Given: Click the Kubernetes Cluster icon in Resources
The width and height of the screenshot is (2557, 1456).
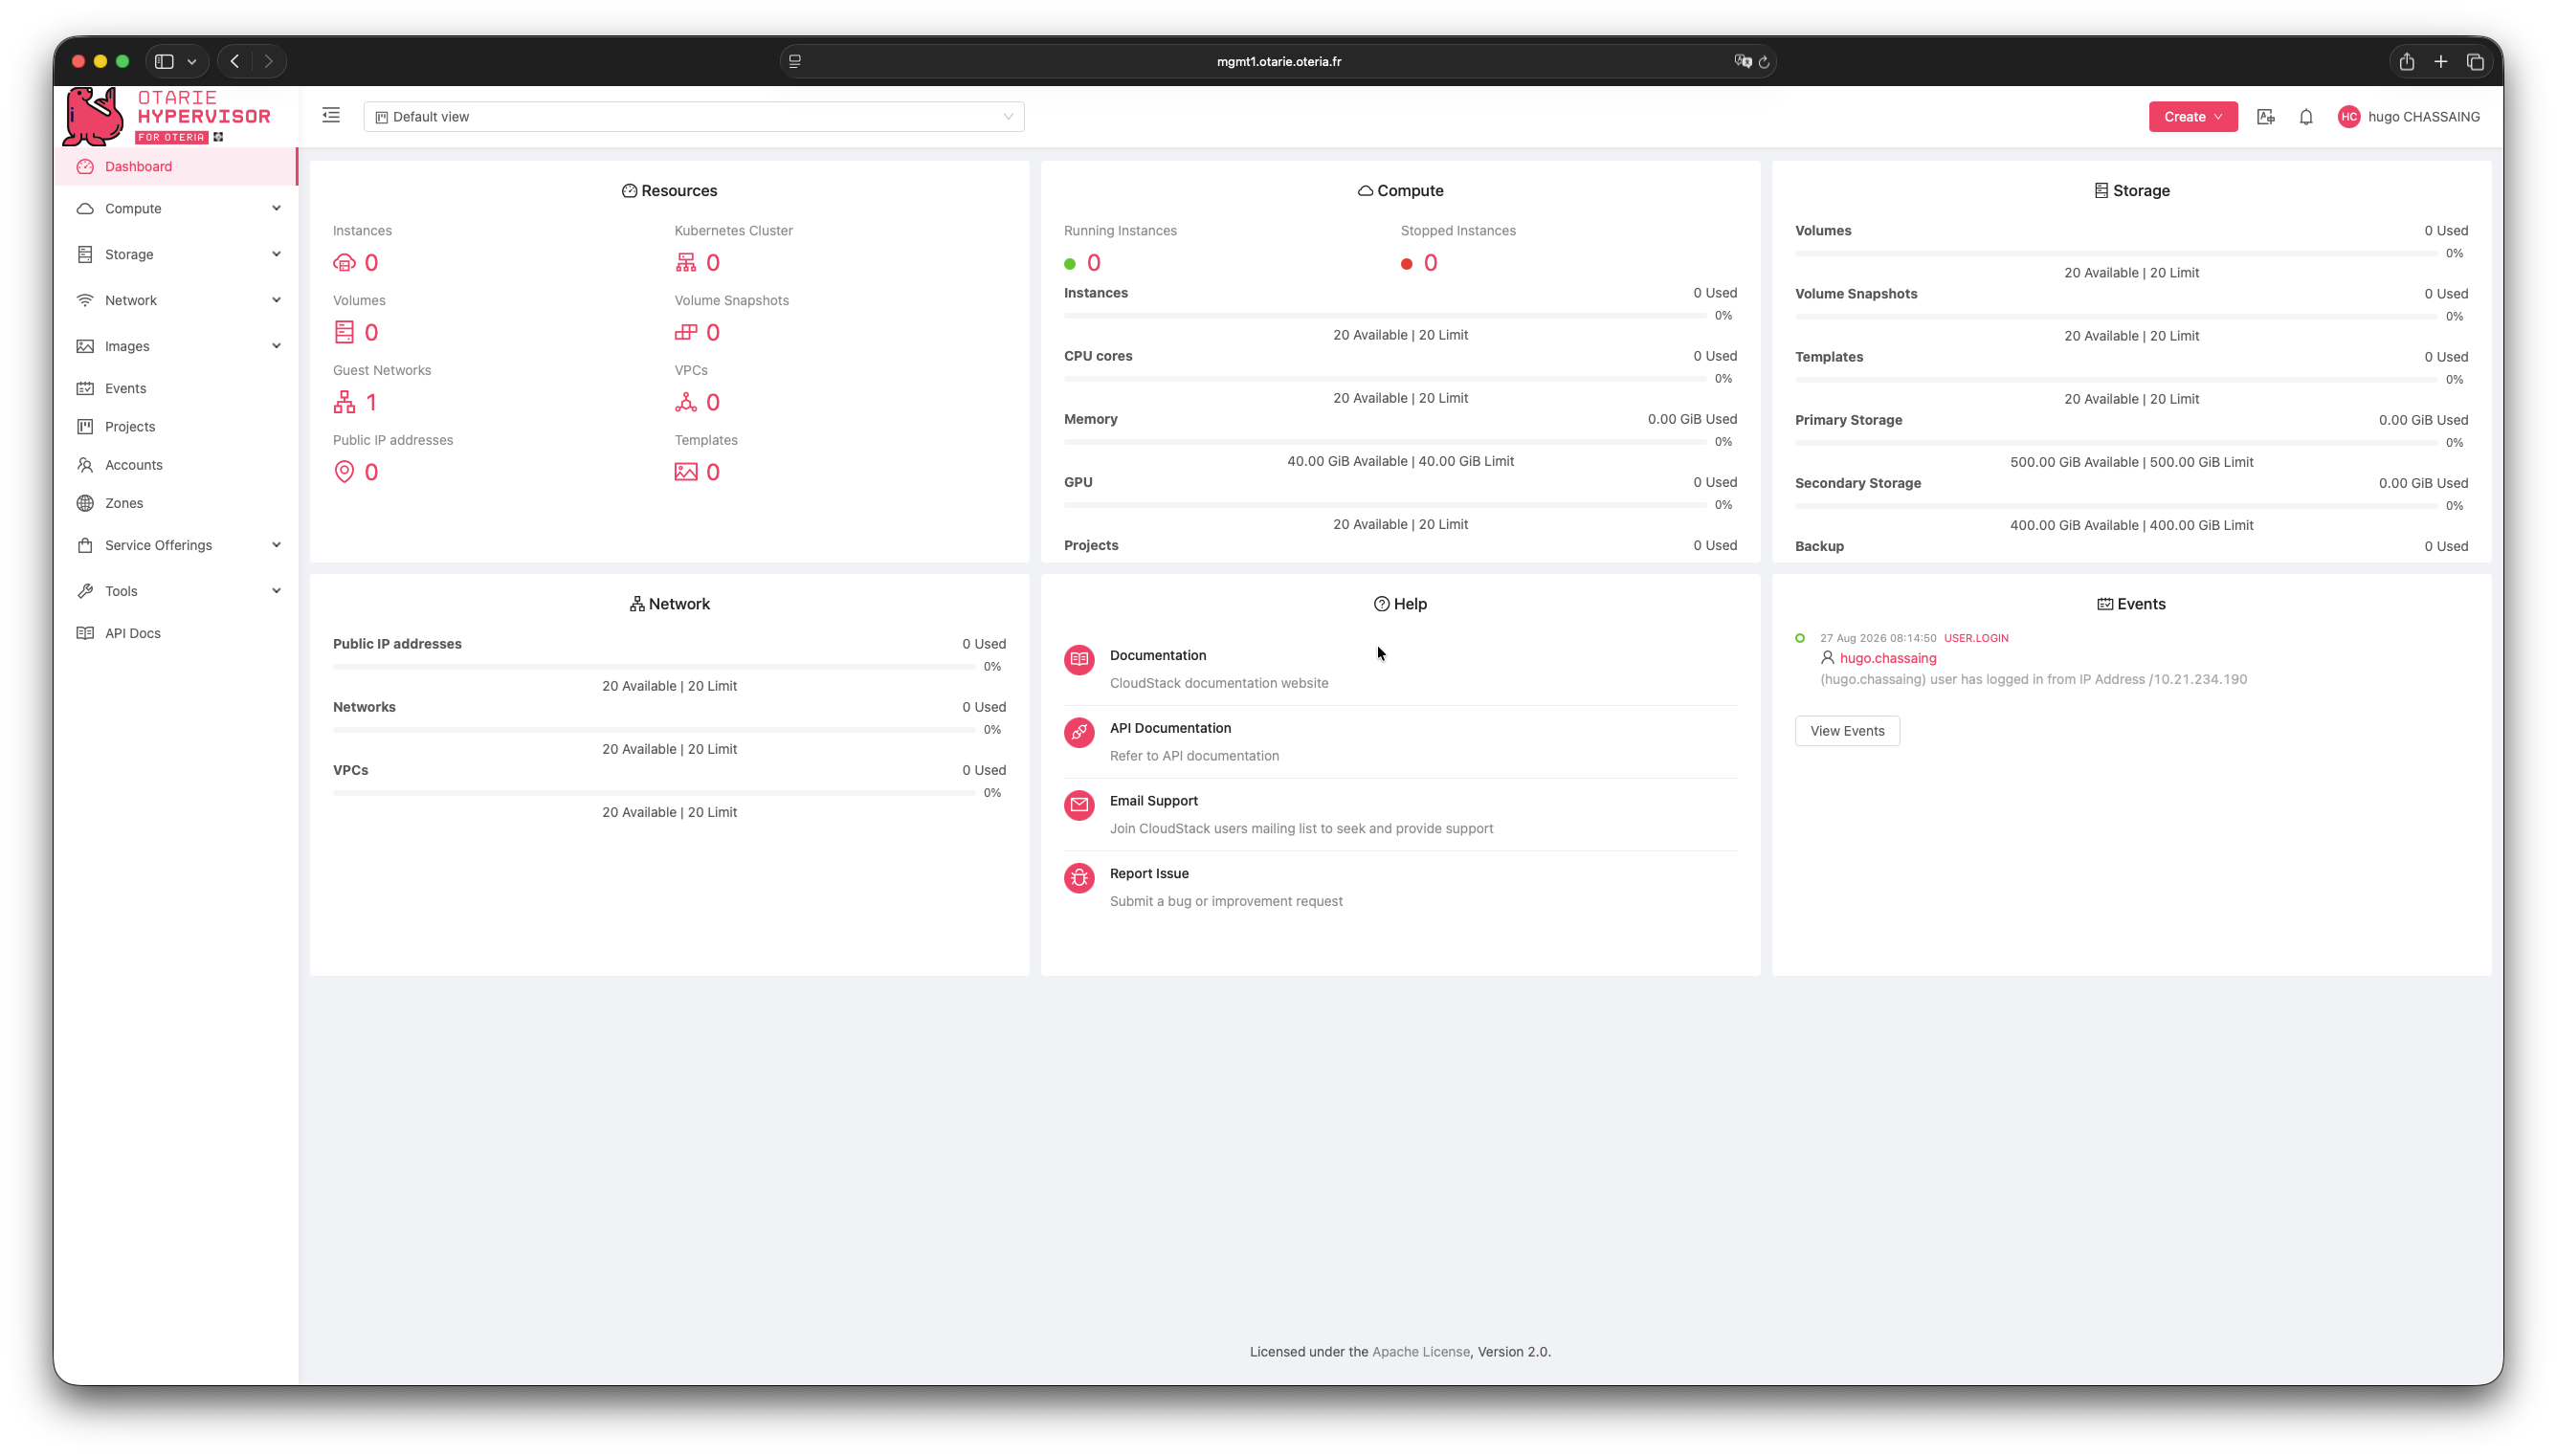Looking at the screenshot, I should (686, 263).
